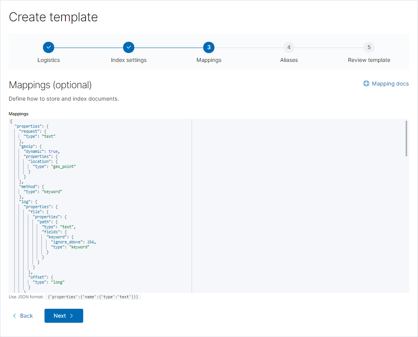The image size is (418, 337).
Task: Click the example JSON format code snippet
Action: [x=93, y=297]
